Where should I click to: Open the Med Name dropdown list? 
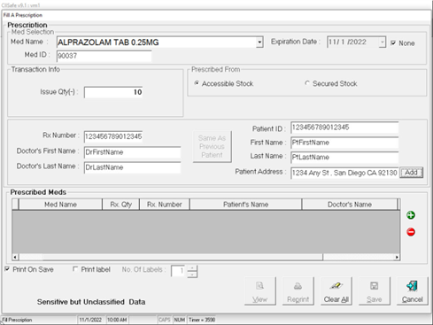click(259, 43)
